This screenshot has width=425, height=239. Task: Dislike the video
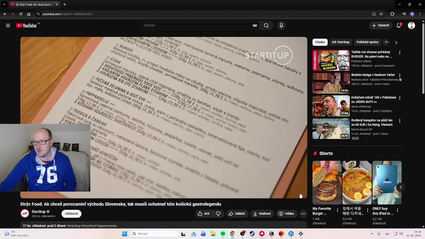tap(218, 214)
